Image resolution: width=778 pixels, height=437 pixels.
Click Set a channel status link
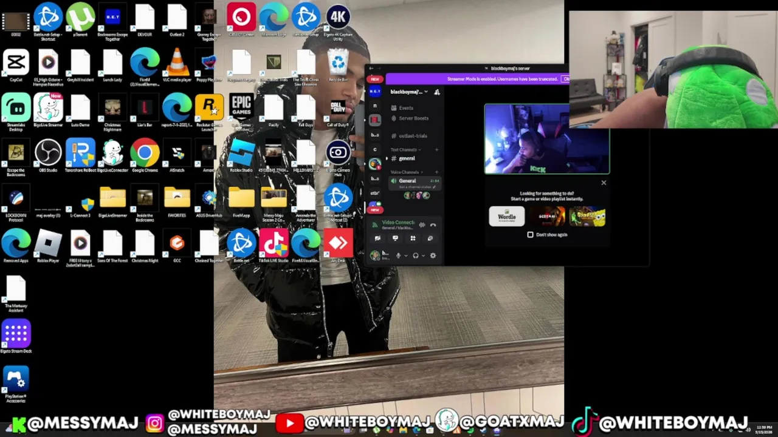pyautogui.click(x=417, y=187)
